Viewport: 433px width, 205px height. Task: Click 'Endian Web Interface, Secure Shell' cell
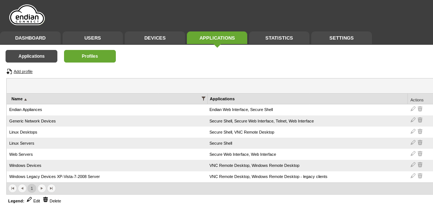[x=307, y=110]
